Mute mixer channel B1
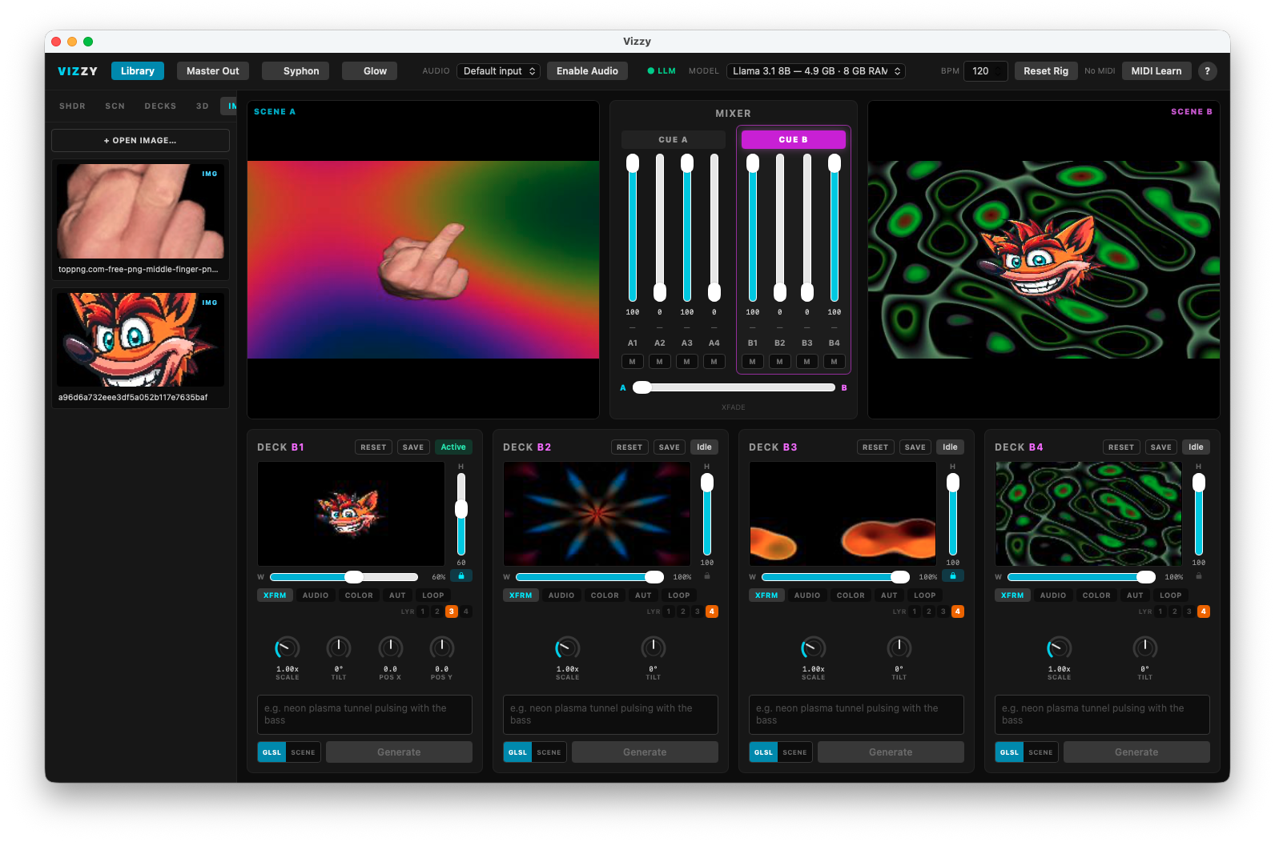The height and width of the screenshot is (842, 1275). (x=753, y=362)
